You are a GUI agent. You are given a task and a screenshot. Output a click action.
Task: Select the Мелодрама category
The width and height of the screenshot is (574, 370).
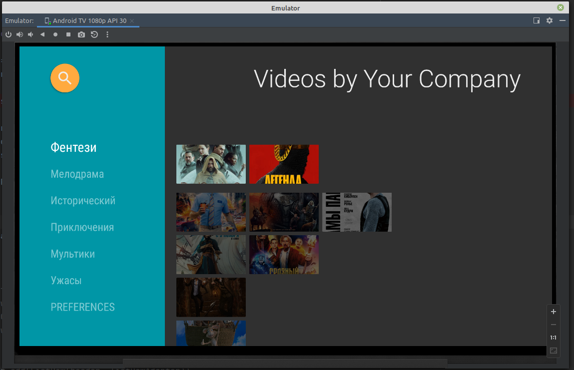77,174
